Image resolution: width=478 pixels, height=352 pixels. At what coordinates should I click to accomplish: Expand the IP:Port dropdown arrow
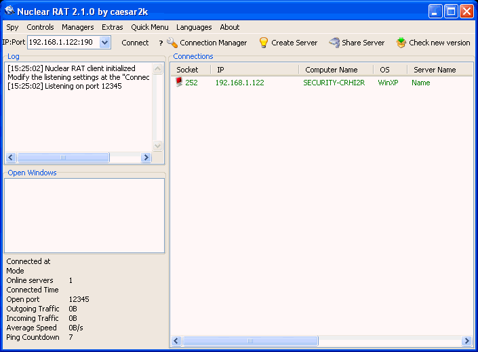104,43
